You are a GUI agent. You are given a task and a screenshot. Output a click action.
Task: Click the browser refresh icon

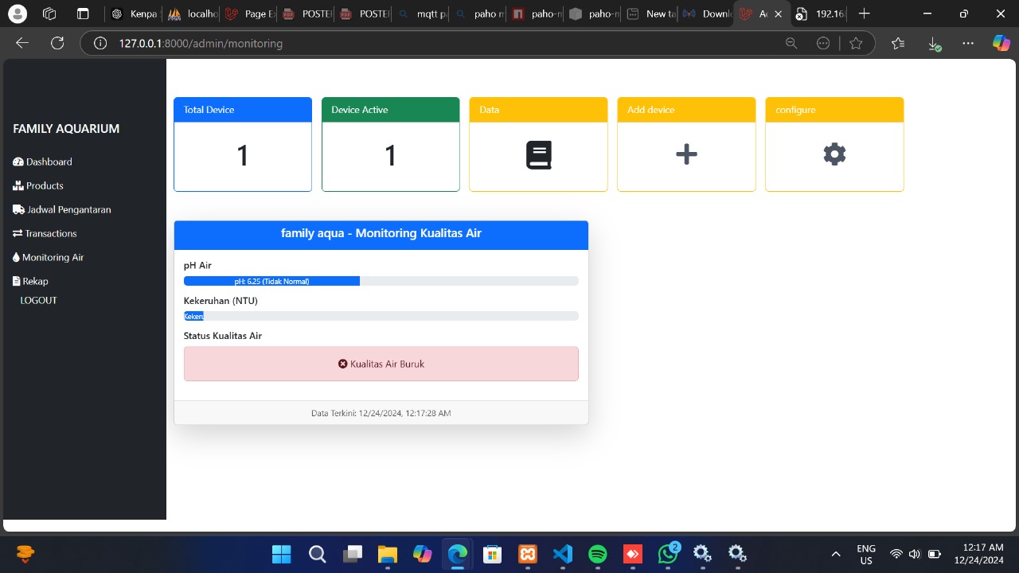(x=57, y=44)
